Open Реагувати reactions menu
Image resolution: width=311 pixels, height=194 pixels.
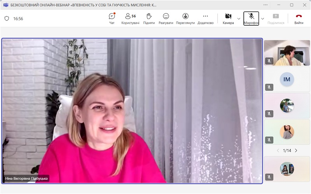coord(166,18)
